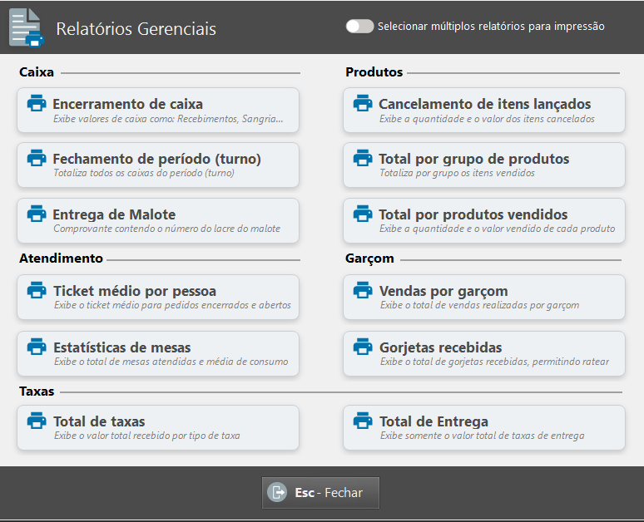Screen dimensions: 644x522
Task: Click the 'Selecionar múltiplos relatórios para impressão' label
Action: [x=491, y=27]
